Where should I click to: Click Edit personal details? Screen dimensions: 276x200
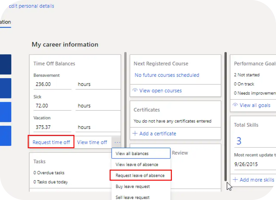click(x=31, y=6)
